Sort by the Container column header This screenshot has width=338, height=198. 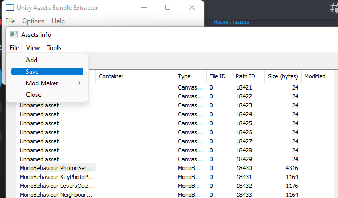(x=135, y=76)
